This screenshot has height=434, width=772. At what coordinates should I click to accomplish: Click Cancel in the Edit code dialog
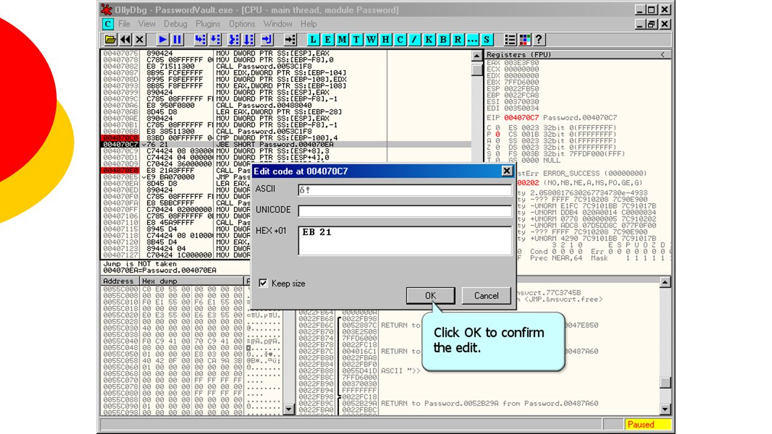486,295
